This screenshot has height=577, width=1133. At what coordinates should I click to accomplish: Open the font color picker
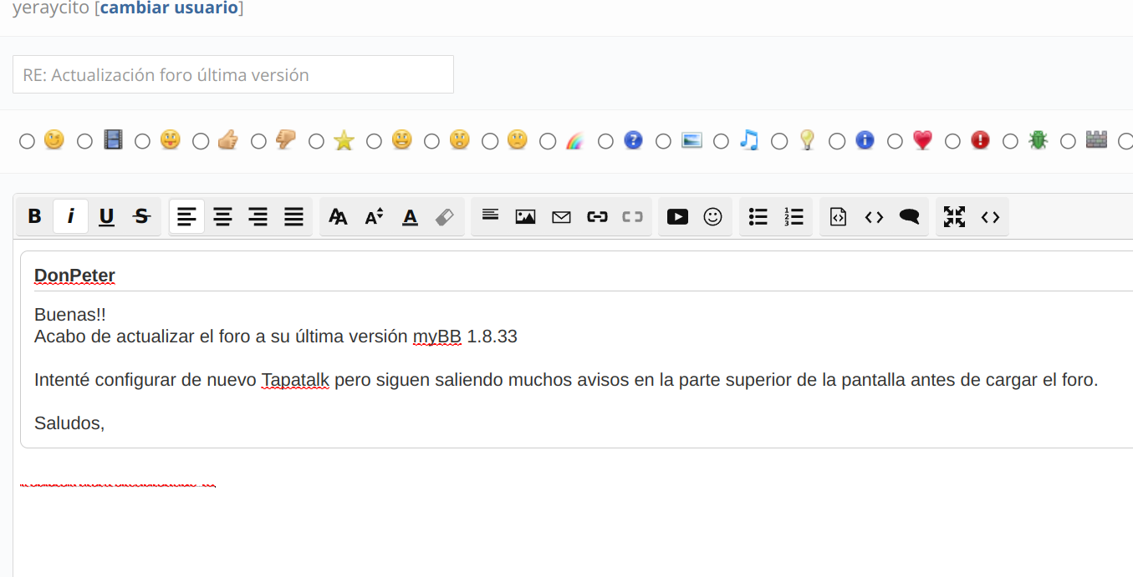click(410, 216)
